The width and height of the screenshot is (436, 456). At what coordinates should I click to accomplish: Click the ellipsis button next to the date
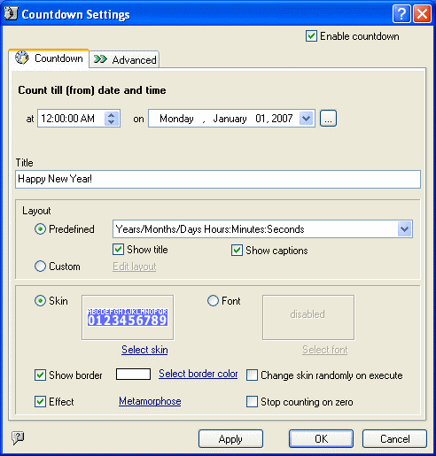coord(328,119)
